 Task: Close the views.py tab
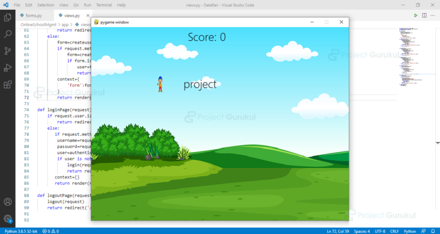[x=88, y=15]
